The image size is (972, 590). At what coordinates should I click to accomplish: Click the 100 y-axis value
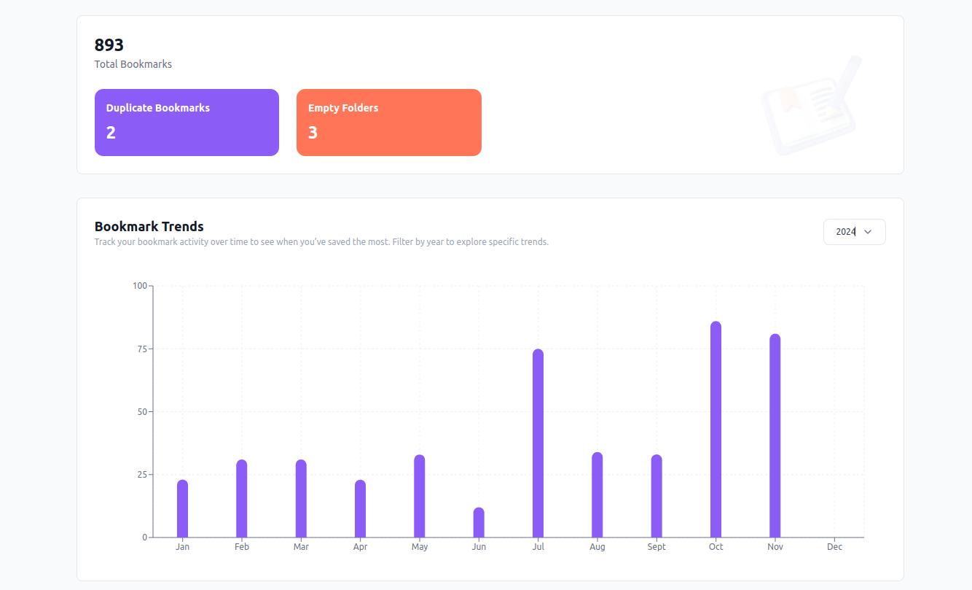(140, 286)
